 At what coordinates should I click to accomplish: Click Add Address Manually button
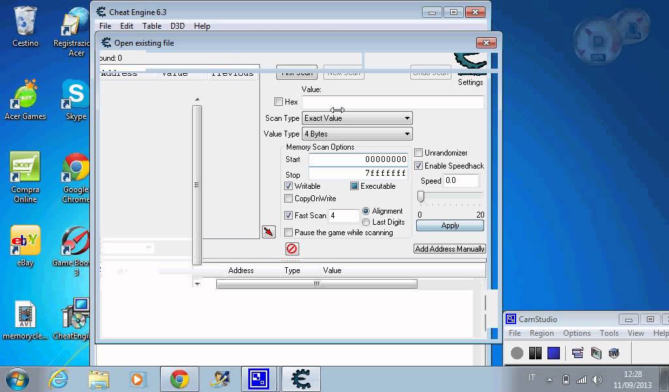[x=449, y=249]
